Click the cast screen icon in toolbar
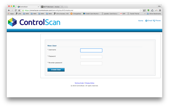 point(144,10)
